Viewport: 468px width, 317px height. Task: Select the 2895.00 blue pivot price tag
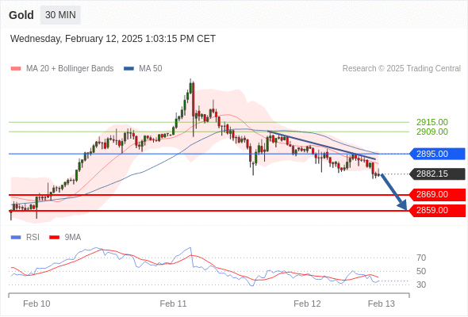click(437, 154)
